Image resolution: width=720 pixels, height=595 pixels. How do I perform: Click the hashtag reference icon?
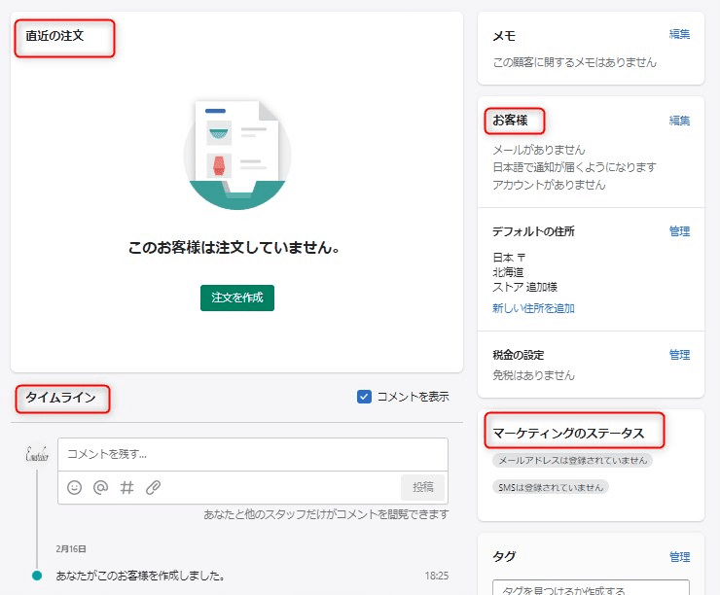click(x=126, y=487)
